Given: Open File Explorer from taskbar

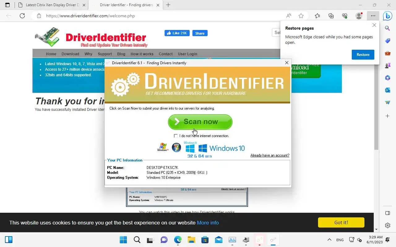Looking at the screenshot, I should pos(191,240).
